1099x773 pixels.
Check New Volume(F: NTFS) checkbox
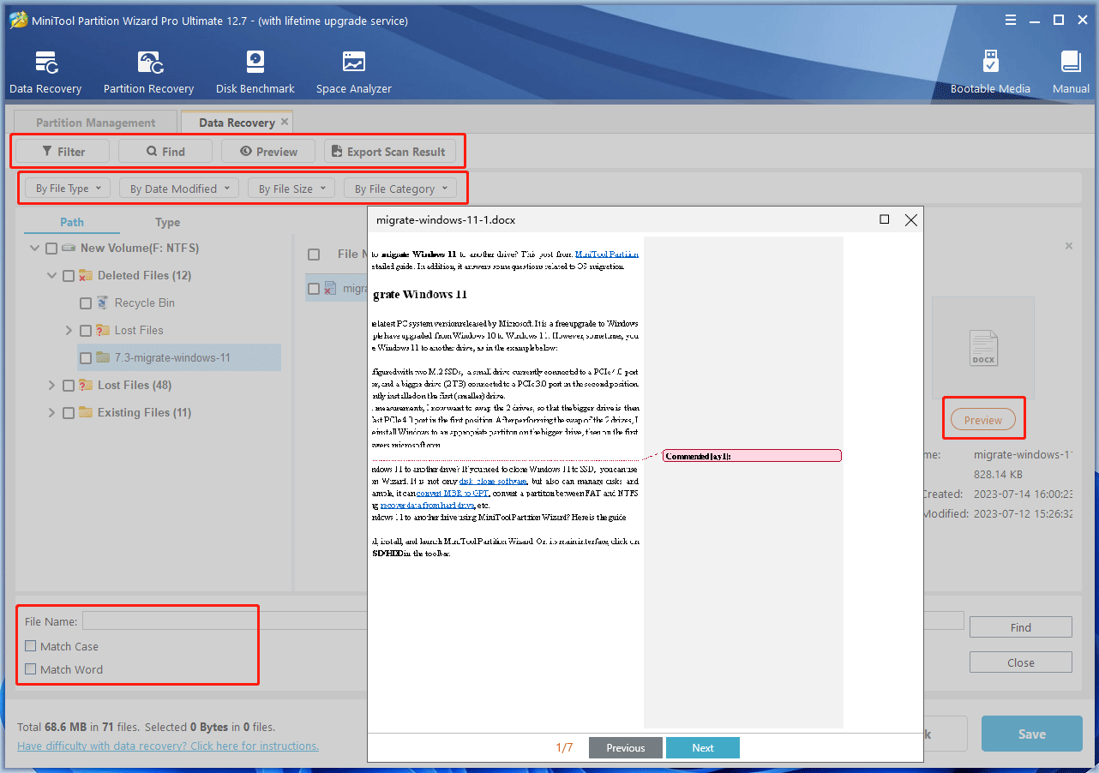click(51, 249)
